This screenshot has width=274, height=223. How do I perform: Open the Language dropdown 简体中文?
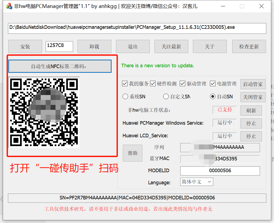point(196,182)
